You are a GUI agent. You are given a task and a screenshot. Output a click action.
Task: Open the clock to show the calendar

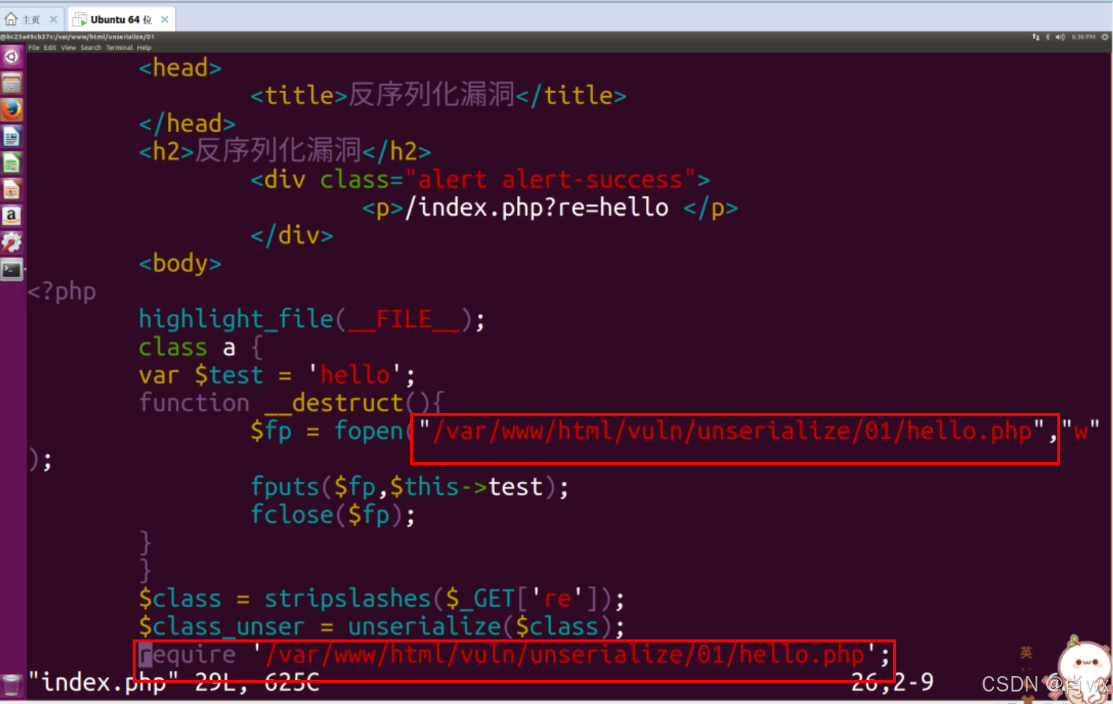pyautogui.click(x=1081, y=36)
